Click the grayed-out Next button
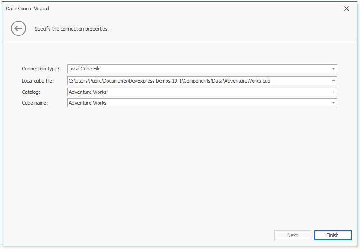This screenshot has width=361, height=250. (x=293, y=235)
